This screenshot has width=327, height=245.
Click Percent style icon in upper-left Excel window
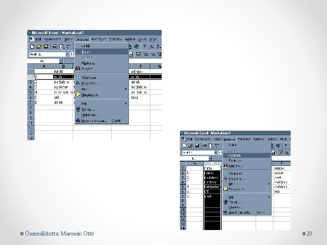(146, 54)
